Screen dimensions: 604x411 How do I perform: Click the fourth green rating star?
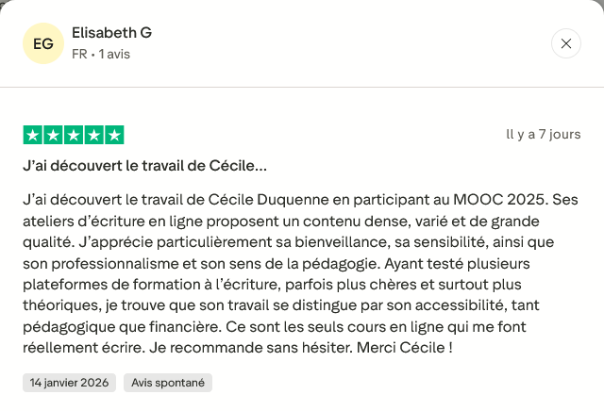(x=93, y=135)
